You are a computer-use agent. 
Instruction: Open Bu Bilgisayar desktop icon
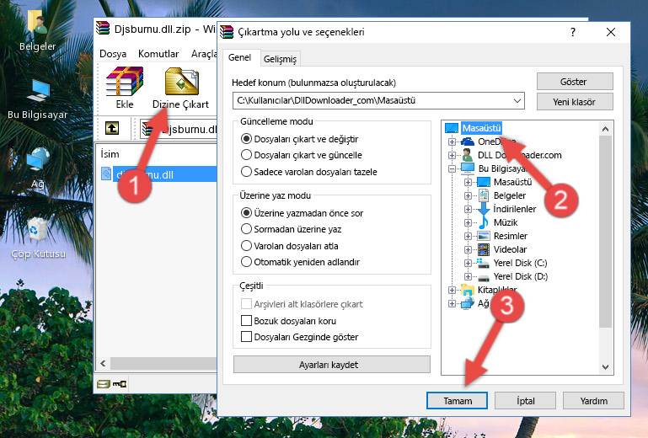(37, 99)
